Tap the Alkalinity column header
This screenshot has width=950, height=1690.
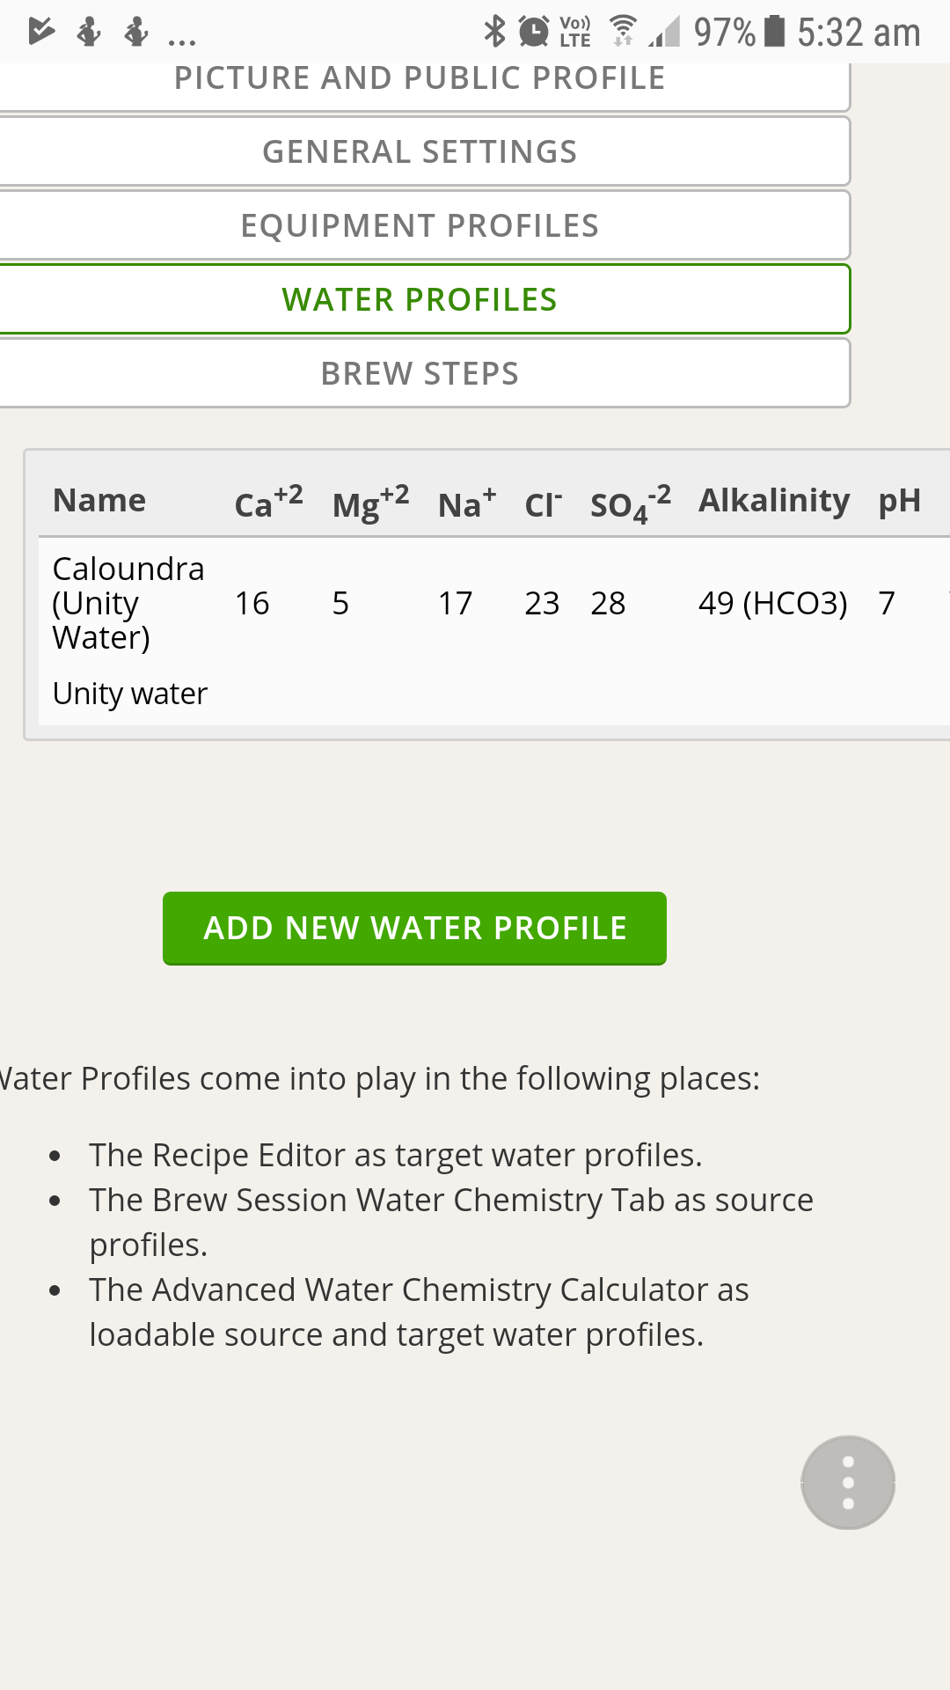pos(774,501)
